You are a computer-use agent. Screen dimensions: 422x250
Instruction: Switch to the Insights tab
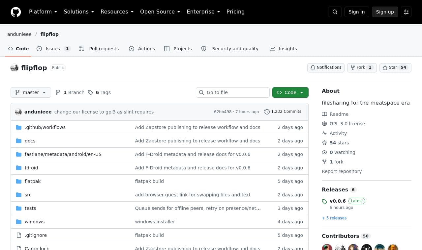[x=283, y=49]
